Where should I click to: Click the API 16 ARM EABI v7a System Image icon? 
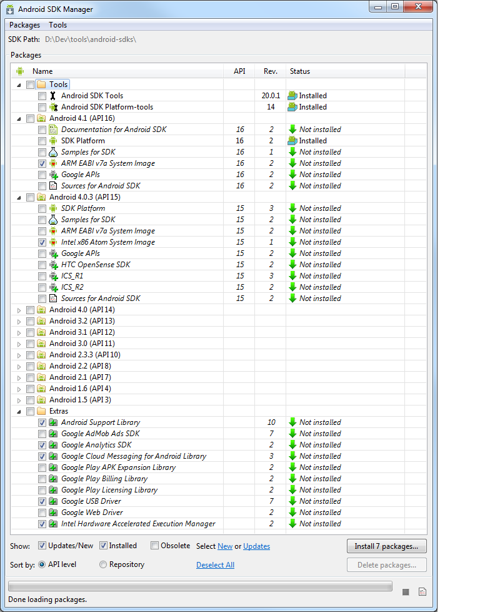click(53, 163)
